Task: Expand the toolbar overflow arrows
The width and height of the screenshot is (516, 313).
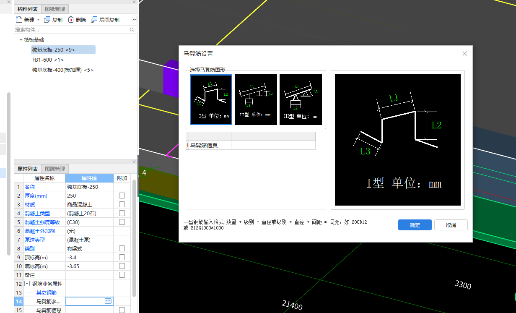Action: [x=134, y=20]
